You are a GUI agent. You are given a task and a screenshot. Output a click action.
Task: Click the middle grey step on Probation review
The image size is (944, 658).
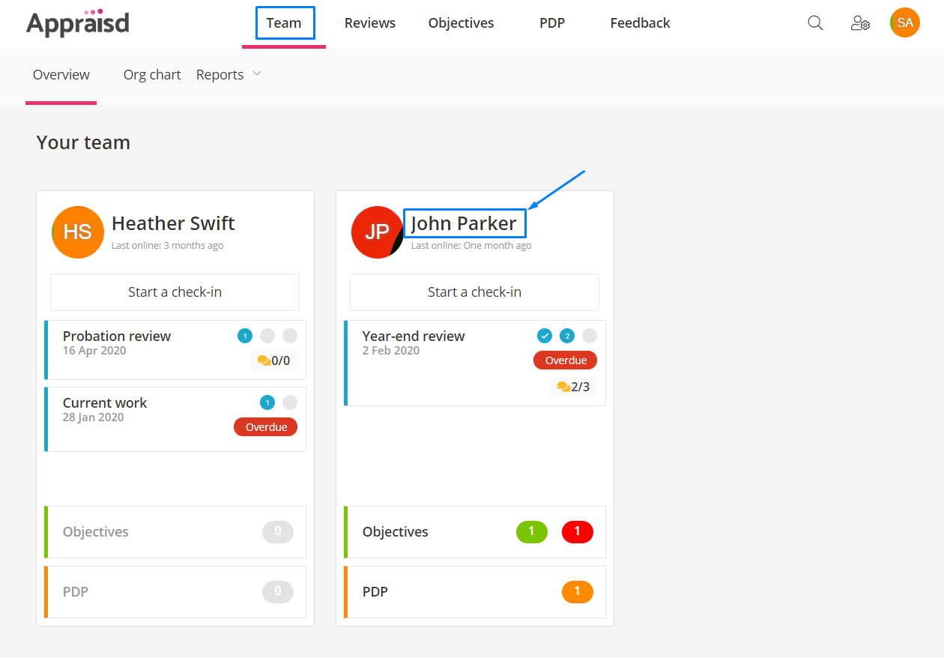click(x=267, y=336)
